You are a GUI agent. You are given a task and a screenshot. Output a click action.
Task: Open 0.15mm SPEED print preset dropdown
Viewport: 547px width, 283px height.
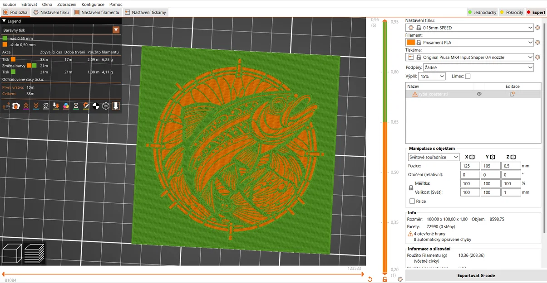469,28
